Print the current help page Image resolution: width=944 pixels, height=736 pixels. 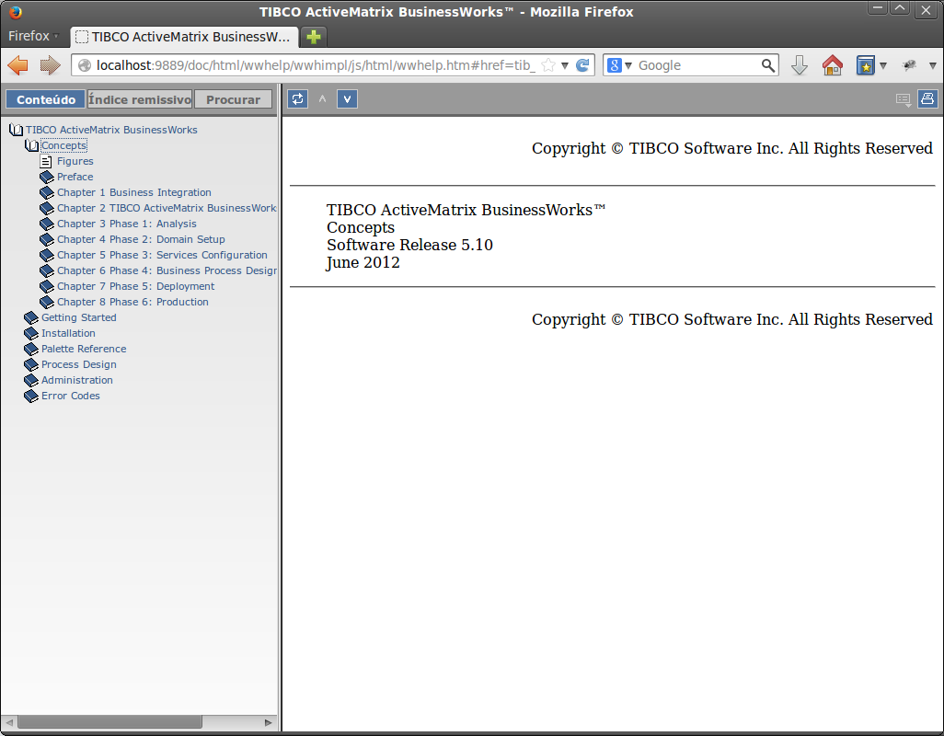927,99
